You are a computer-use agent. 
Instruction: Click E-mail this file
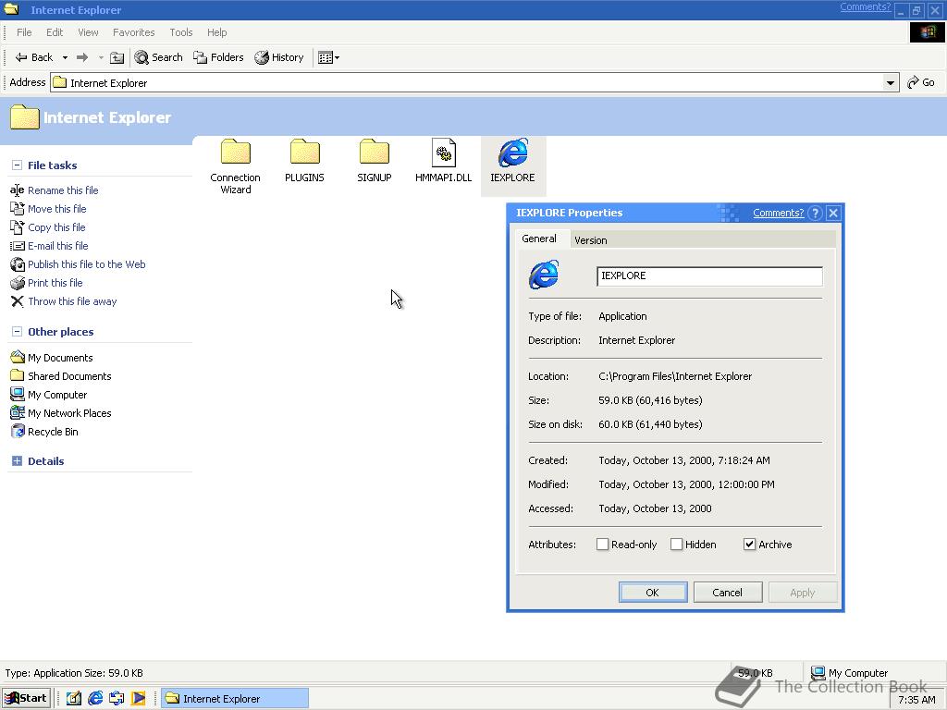[58, 246]
